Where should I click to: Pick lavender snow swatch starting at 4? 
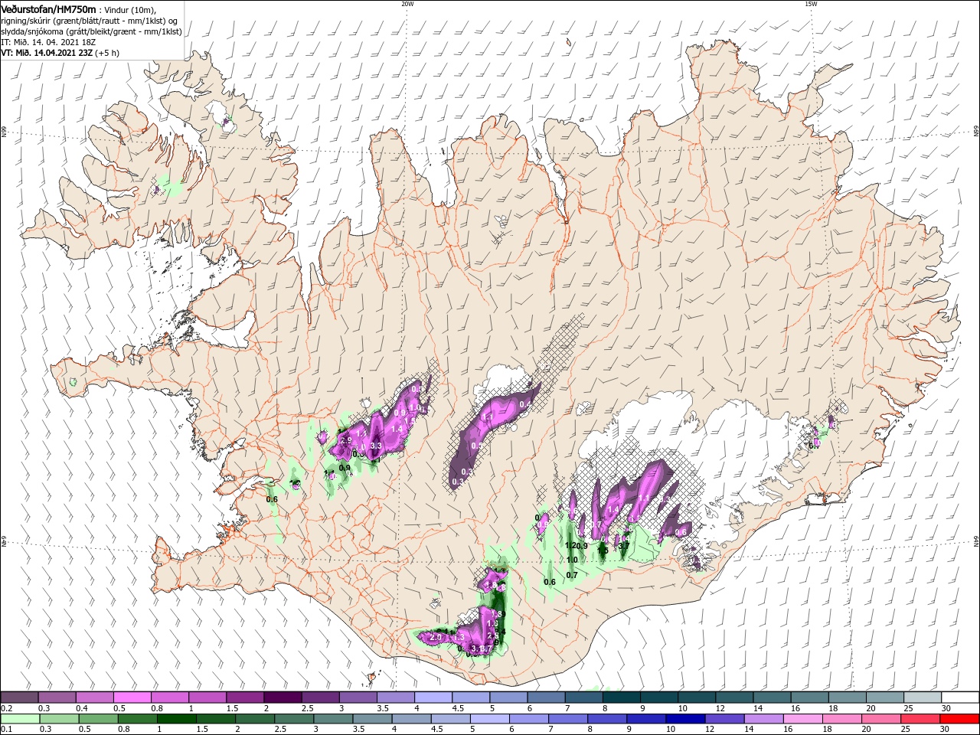[432, 697]
